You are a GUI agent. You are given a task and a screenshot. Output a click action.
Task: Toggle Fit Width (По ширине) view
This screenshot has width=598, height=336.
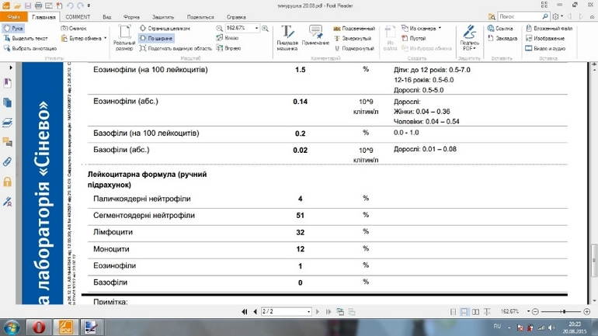pos(156,38)
